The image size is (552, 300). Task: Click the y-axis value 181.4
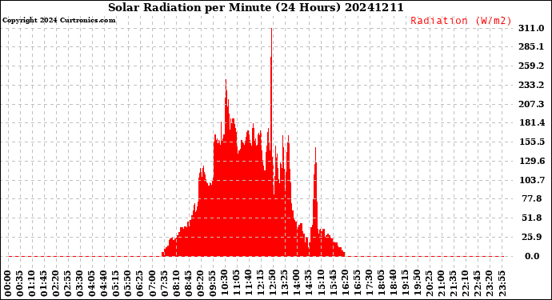(x=531, y=123)
